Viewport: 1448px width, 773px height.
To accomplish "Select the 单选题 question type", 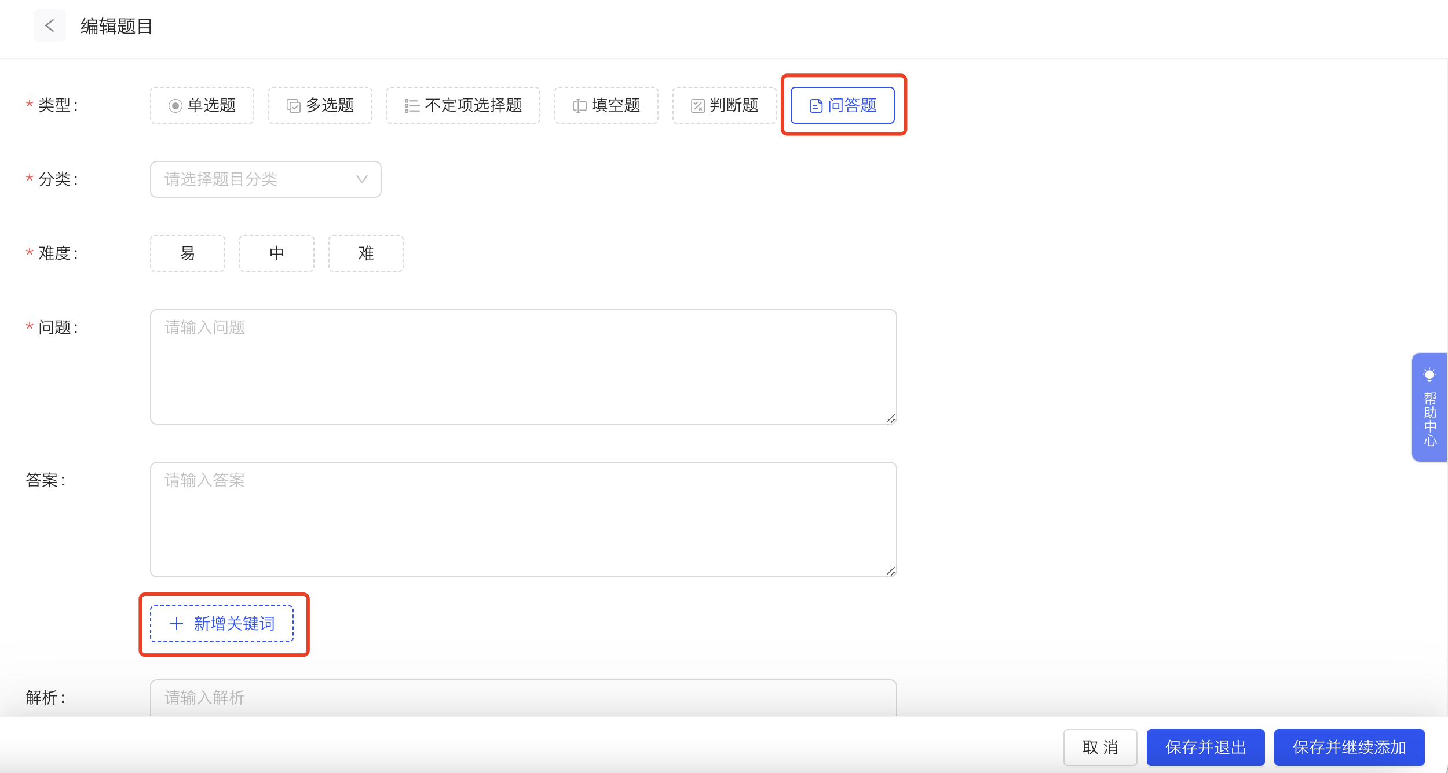I will tap(202, 105).
